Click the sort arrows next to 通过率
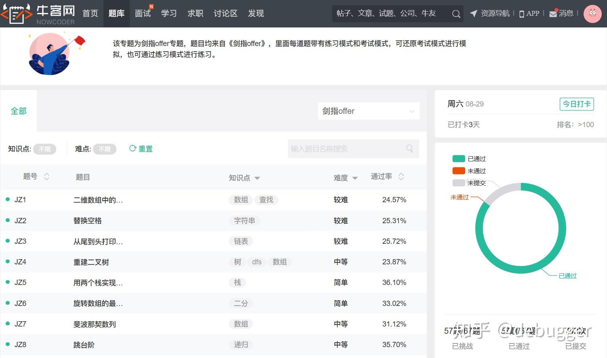The width and height of the screenshot is (607, 358). (401, 176)
